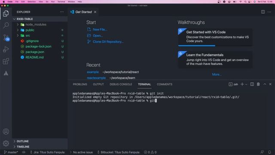Open the Run and Debug view
This screenshot has width=275, height=155.
click(x=6, y=50)
